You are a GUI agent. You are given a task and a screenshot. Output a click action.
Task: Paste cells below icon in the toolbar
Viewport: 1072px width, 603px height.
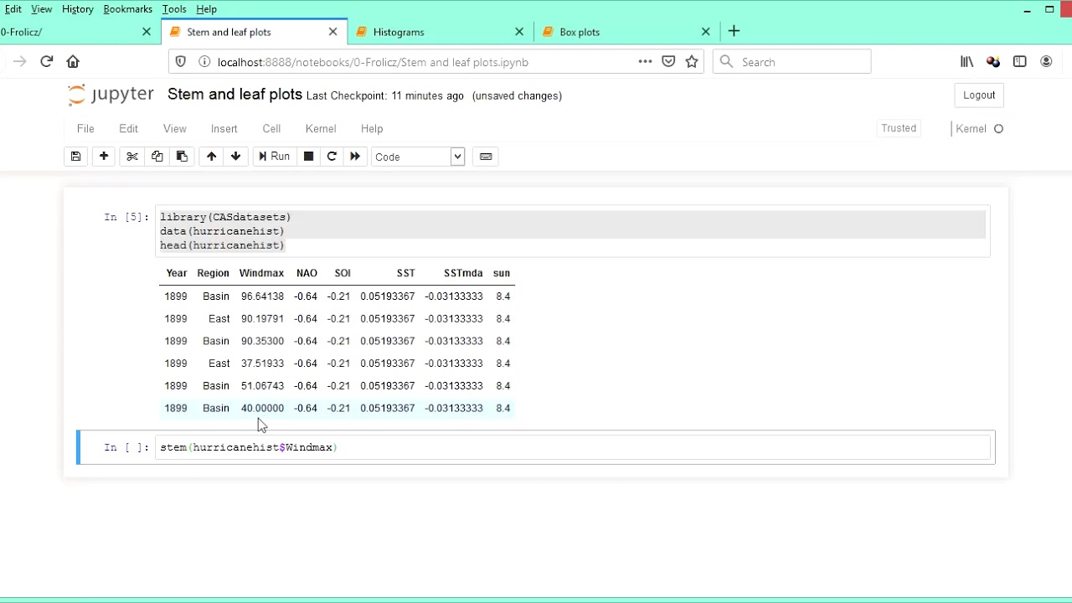point(182,157)
